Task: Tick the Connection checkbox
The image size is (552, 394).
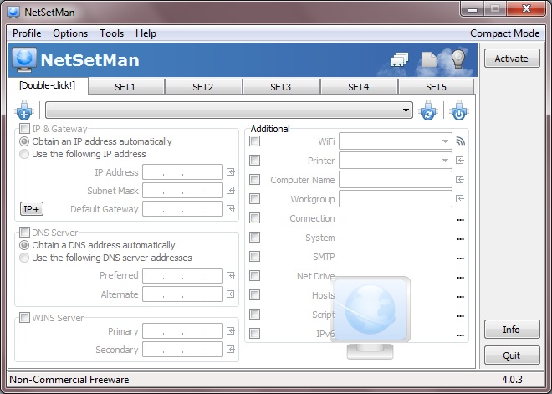Action: tap(255, 218)
